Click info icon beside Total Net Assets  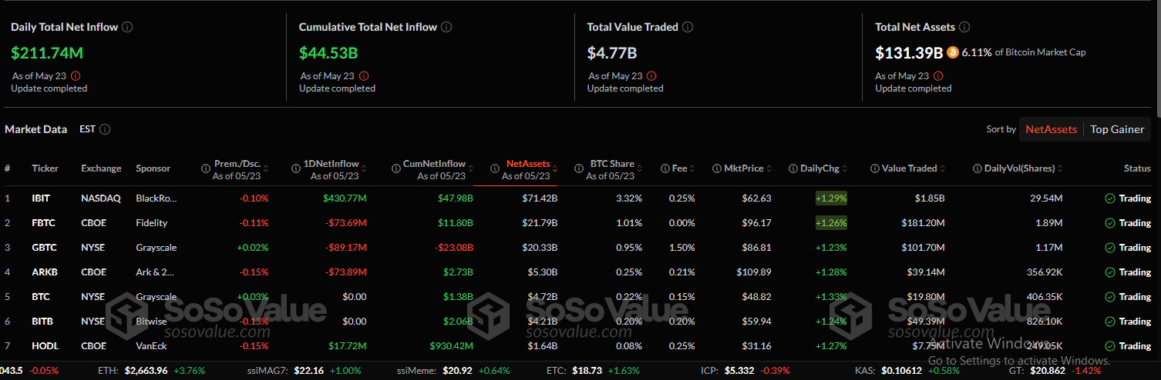(964, 27)
